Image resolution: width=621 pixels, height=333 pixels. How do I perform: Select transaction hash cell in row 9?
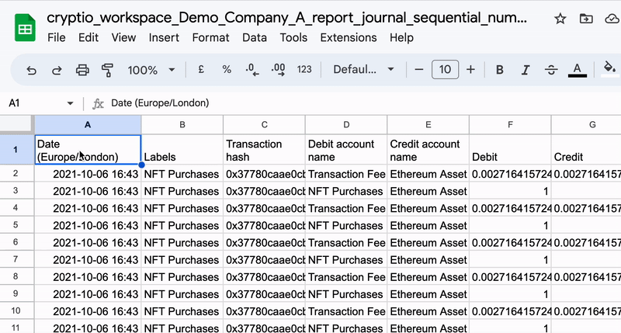pyautogui.click(x=264, y=293)
